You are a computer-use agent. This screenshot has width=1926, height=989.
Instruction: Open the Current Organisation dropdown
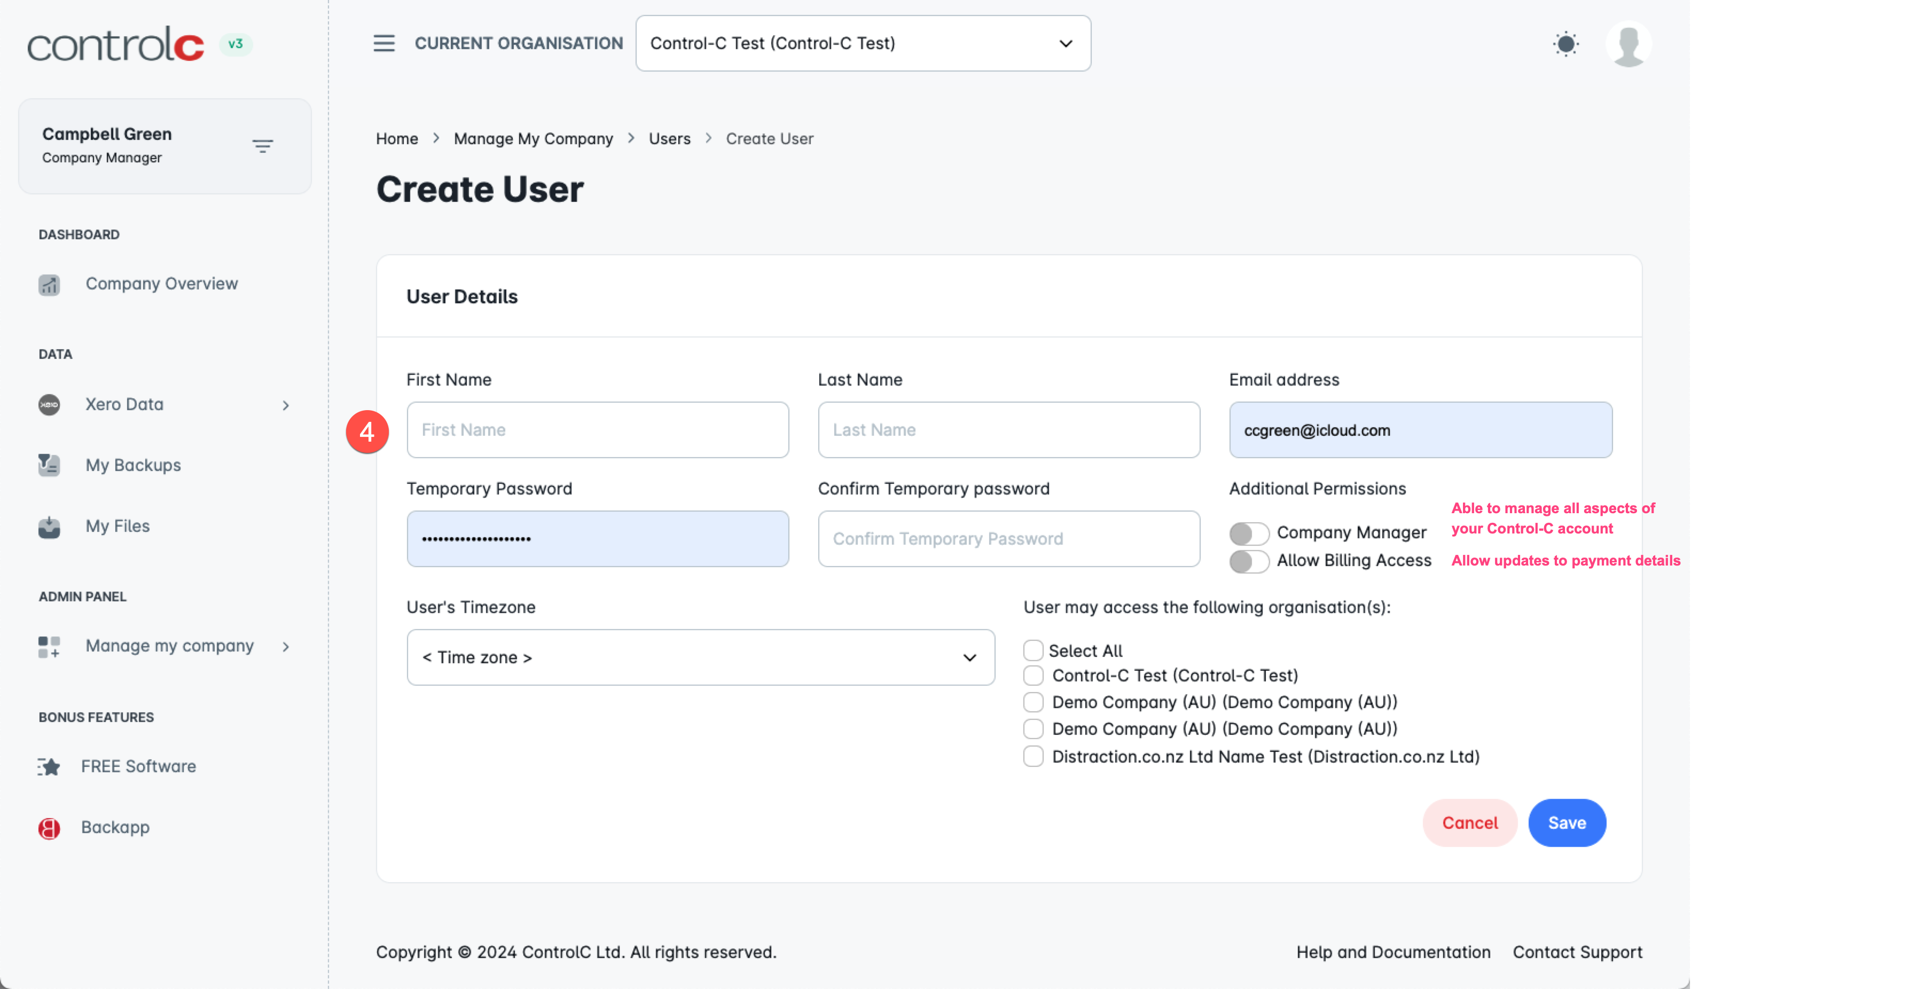coord(863,43)
